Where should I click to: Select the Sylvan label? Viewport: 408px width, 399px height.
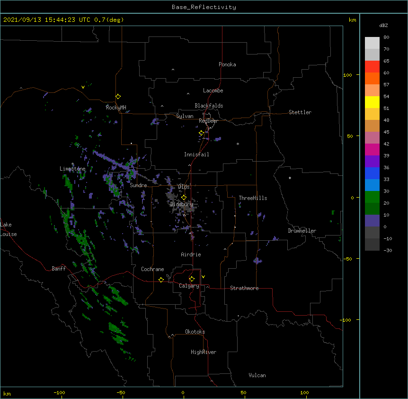click(x=185, y=116)
